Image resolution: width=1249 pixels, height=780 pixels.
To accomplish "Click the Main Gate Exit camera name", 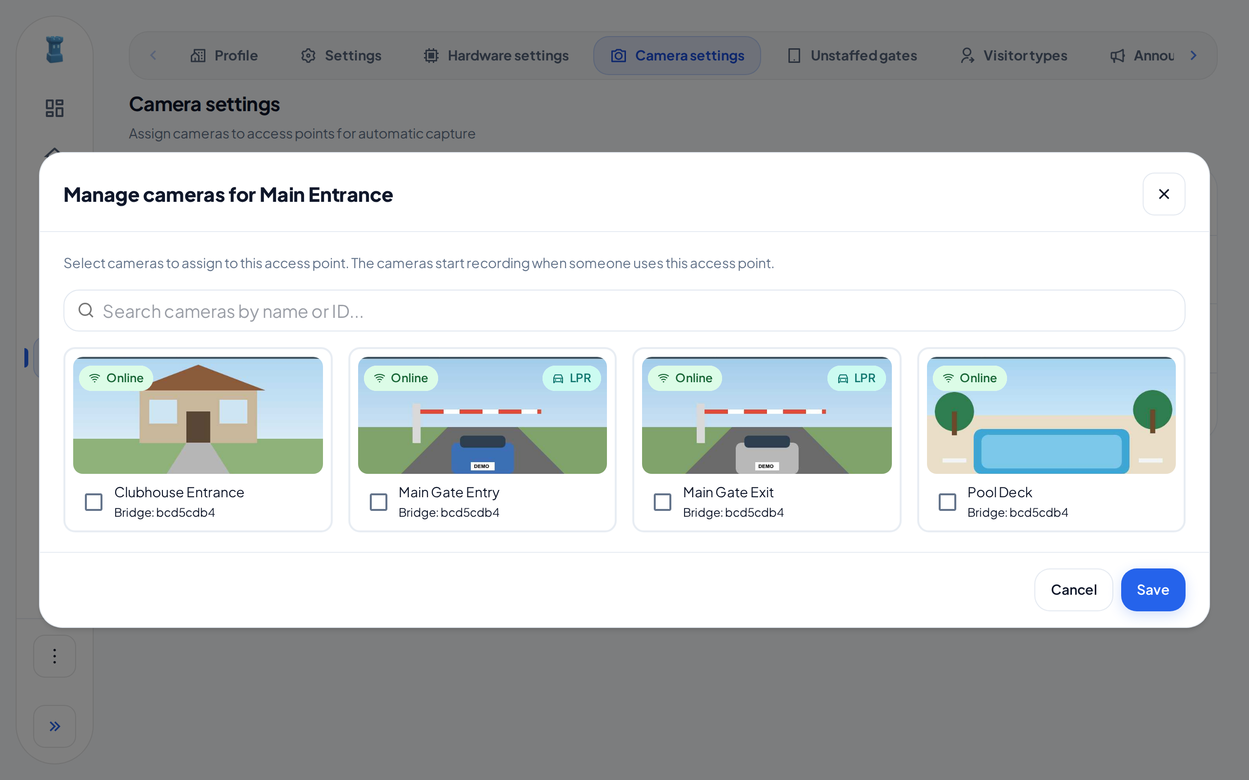I will pos(728,492).
